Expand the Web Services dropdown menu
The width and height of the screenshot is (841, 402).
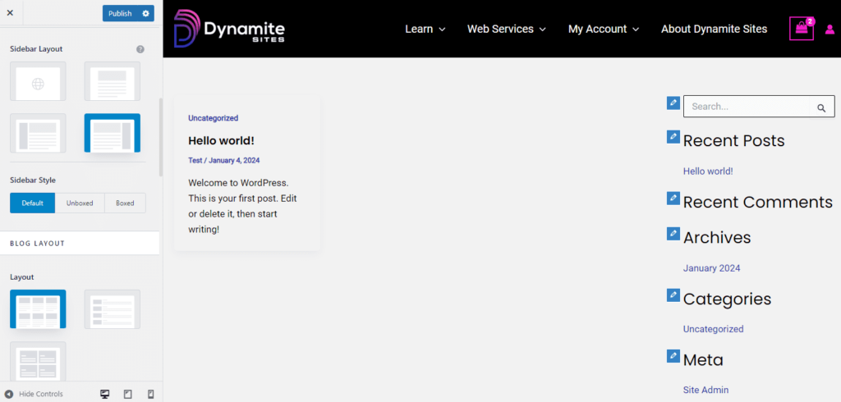point(506,29)
